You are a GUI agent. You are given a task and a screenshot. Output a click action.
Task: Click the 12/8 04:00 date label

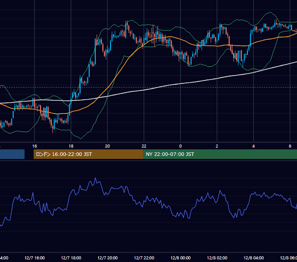pos(253,258)
